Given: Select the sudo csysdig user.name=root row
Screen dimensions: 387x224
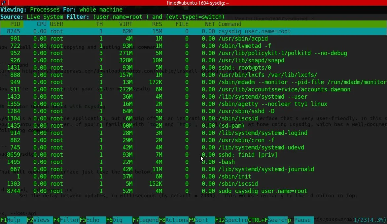Looking at the screenshot, I should pos(194,191).
